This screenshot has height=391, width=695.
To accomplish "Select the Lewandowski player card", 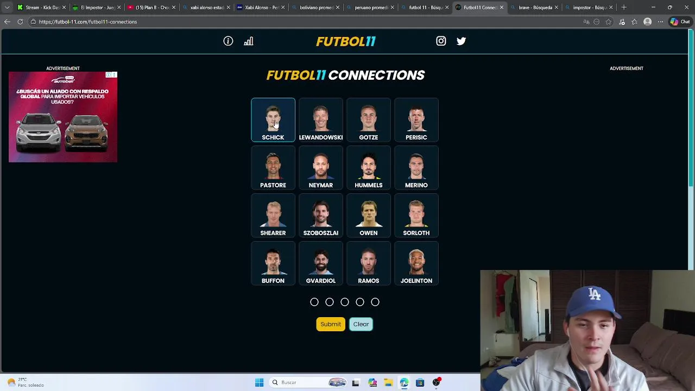I will (x=321, y=120).
